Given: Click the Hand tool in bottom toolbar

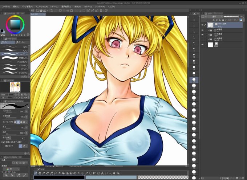Looking at the screenshot, I should pos(114,173).
